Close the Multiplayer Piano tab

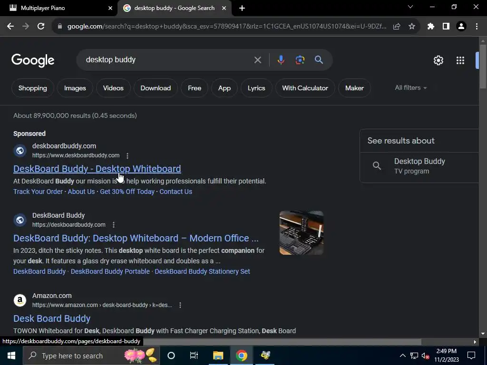pos(110,8)
